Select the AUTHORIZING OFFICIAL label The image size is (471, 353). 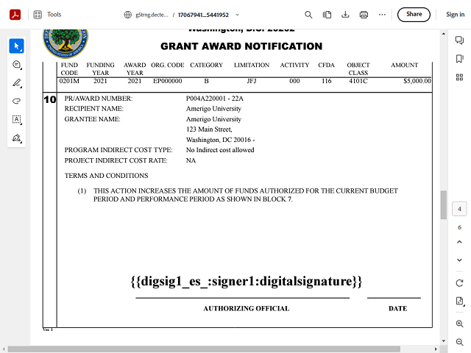point(247,309)
